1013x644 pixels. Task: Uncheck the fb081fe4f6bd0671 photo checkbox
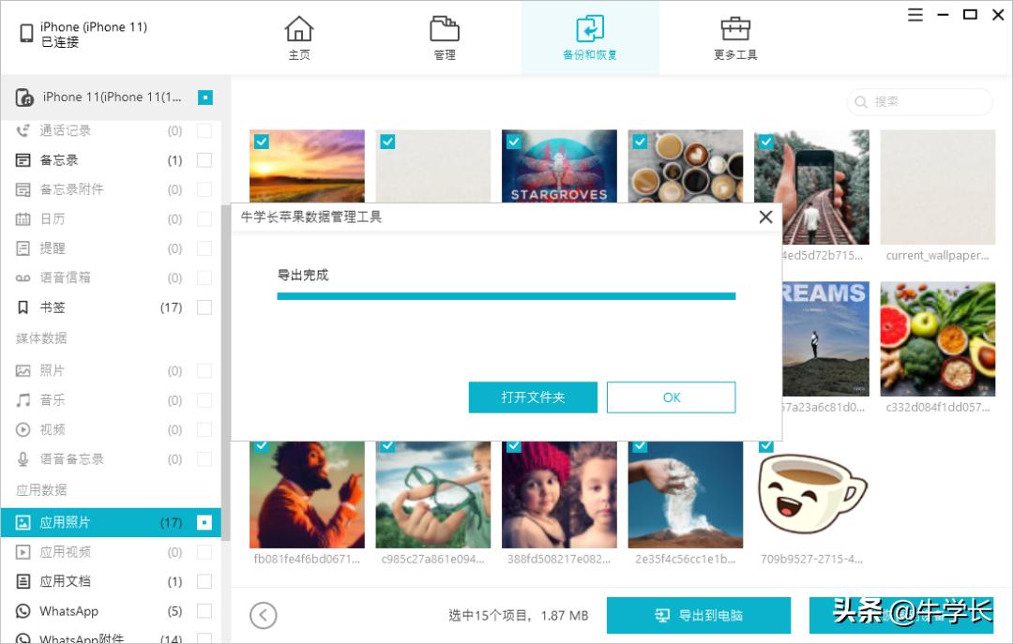[x=262, y=445]
